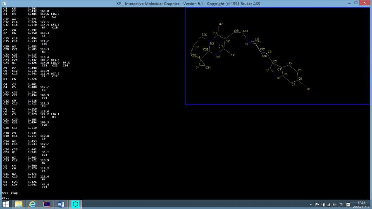This screenshot has height=209, width=372.
Task: Toggle the 英 input language indicator
Action: point(341,204)
